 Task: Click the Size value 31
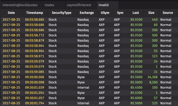155,72
